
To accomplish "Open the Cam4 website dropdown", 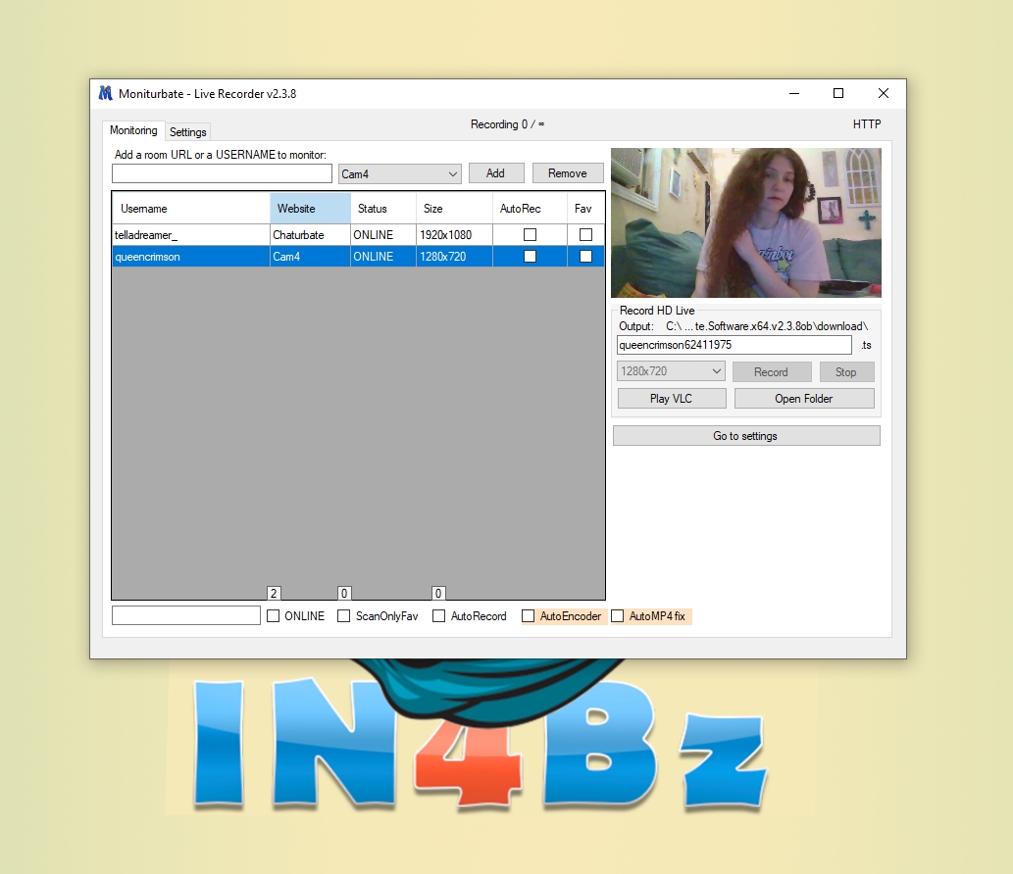I will point(400,173).
